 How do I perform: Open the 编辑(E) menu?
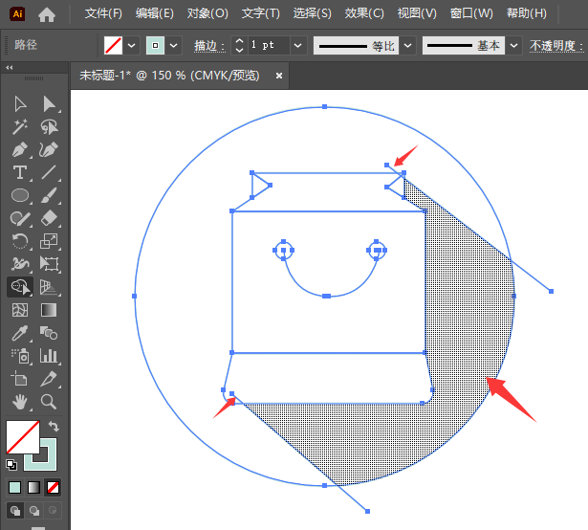coord(155,14)
